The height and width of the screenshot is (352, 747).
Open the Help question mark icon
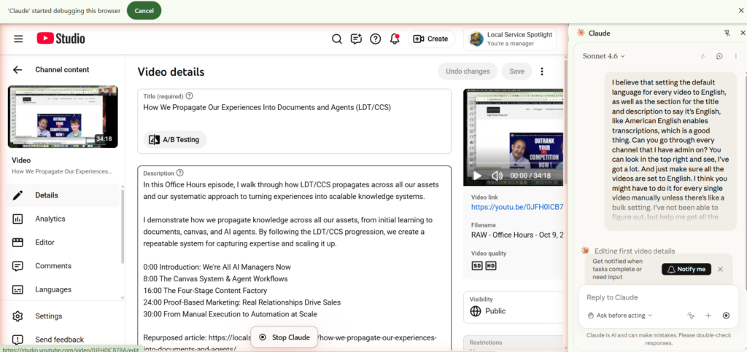pos(376,39)
